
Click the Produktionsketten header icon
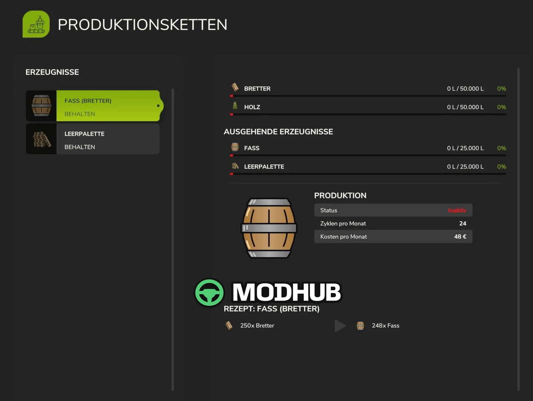35,24
